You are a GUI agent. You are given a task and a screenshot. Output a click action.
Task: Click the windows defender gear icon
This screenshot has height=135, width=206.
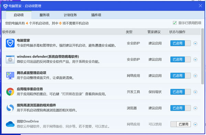pyautogui.click(x=10, y=59)
